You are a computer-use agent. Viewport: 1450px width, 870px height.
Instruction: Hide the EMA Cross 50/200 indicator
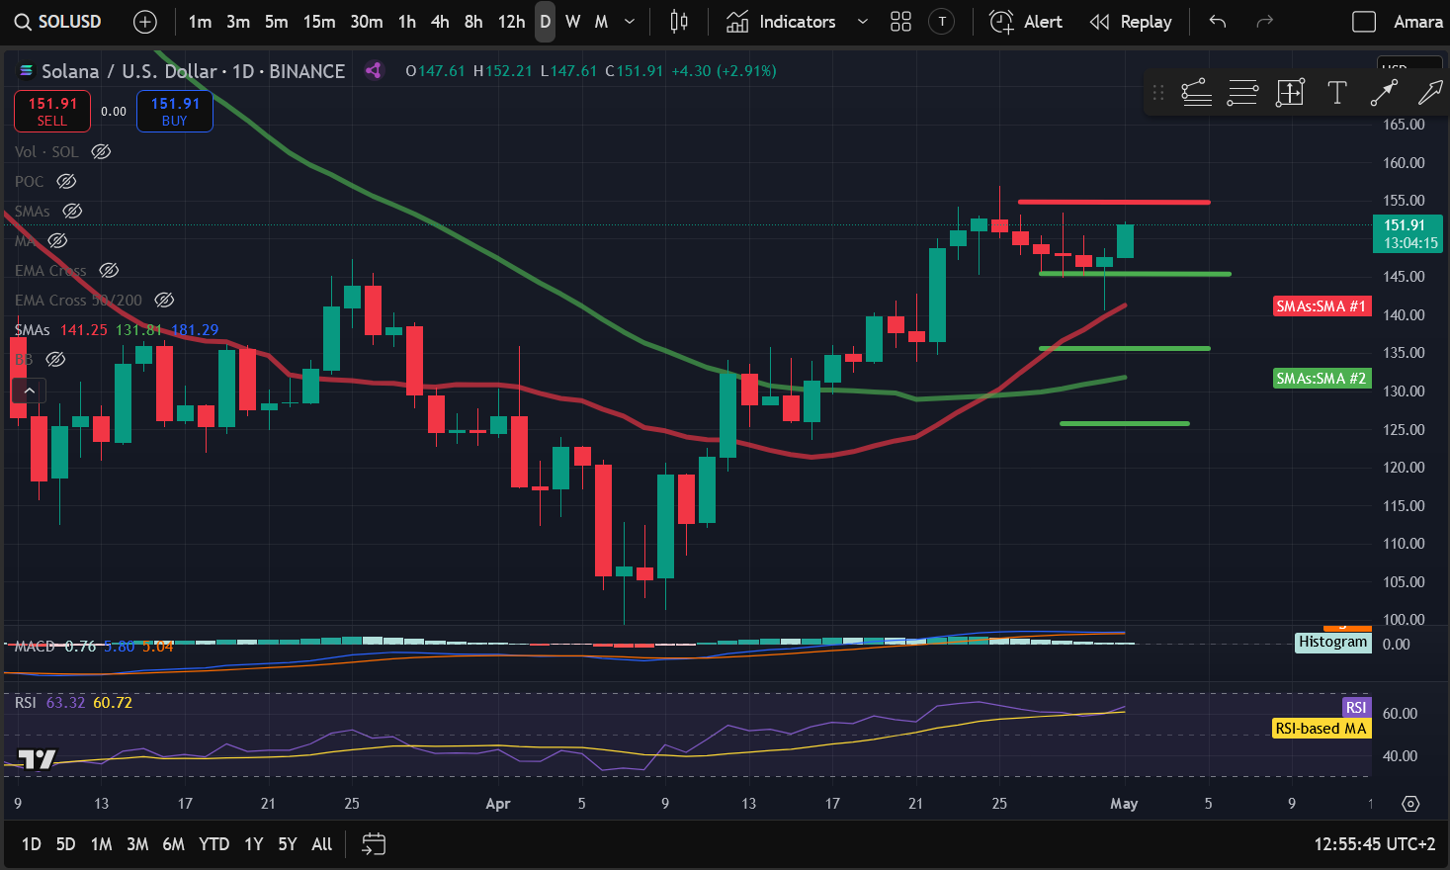pyautogui.click(x=164, y=300)
